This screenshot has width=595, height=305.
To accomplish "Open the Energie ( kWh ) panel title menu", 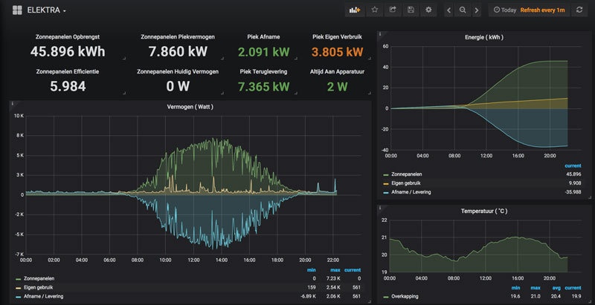I will point(483,36).
